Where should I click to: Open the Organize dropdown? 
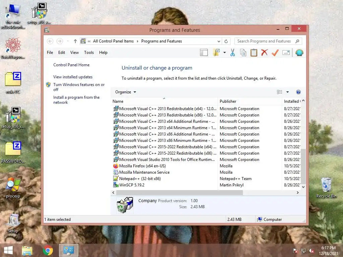click(x=126, y=92)
